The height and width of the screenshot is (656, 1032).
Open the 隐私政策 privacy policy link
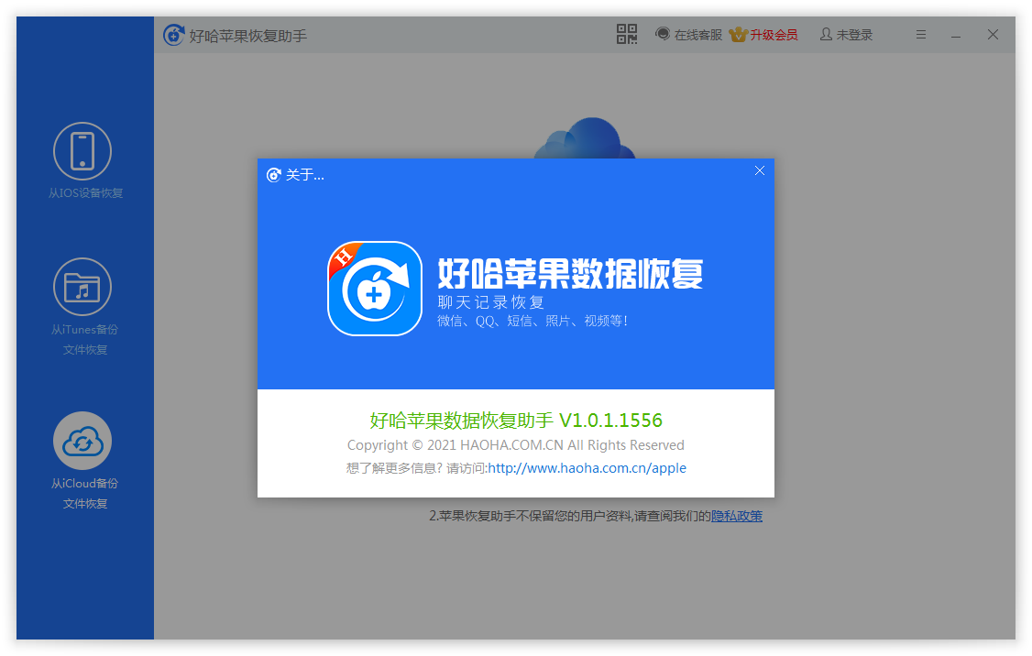tap(737, 516)
